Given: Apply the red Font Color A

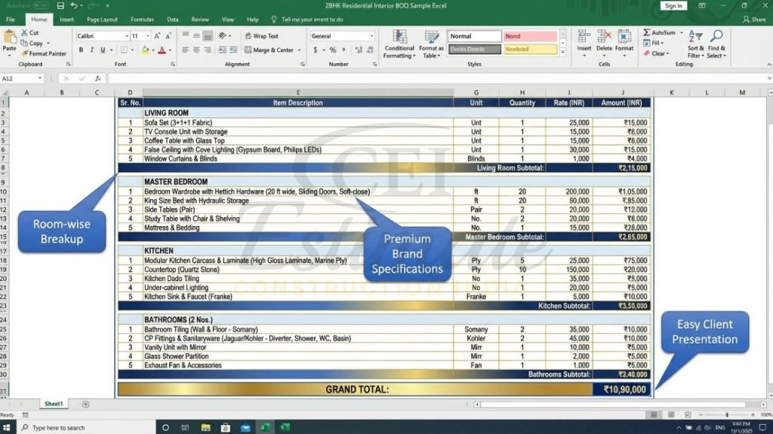Looking at the screenshot, I should tap(162, 50).
